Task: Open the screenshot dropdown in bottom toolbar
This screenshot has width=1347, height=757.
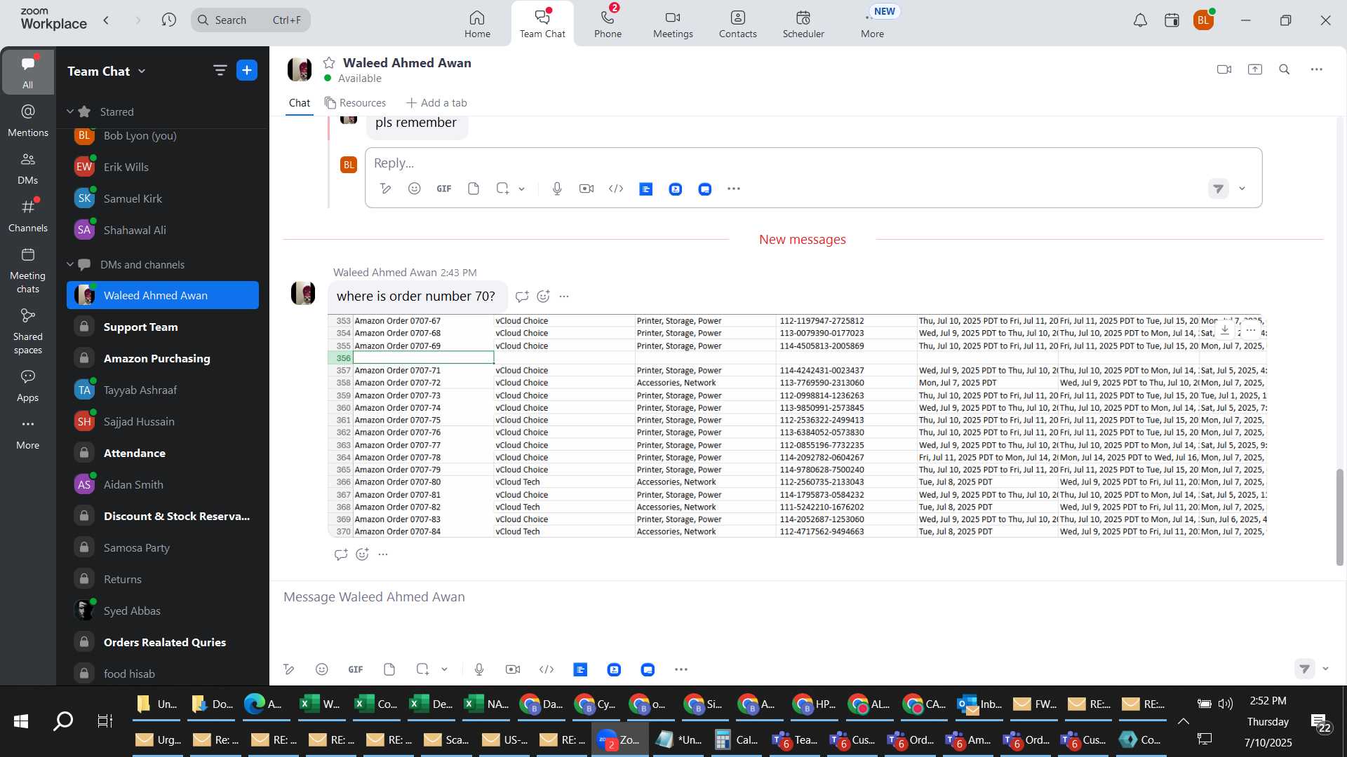Action: point(445,669)
